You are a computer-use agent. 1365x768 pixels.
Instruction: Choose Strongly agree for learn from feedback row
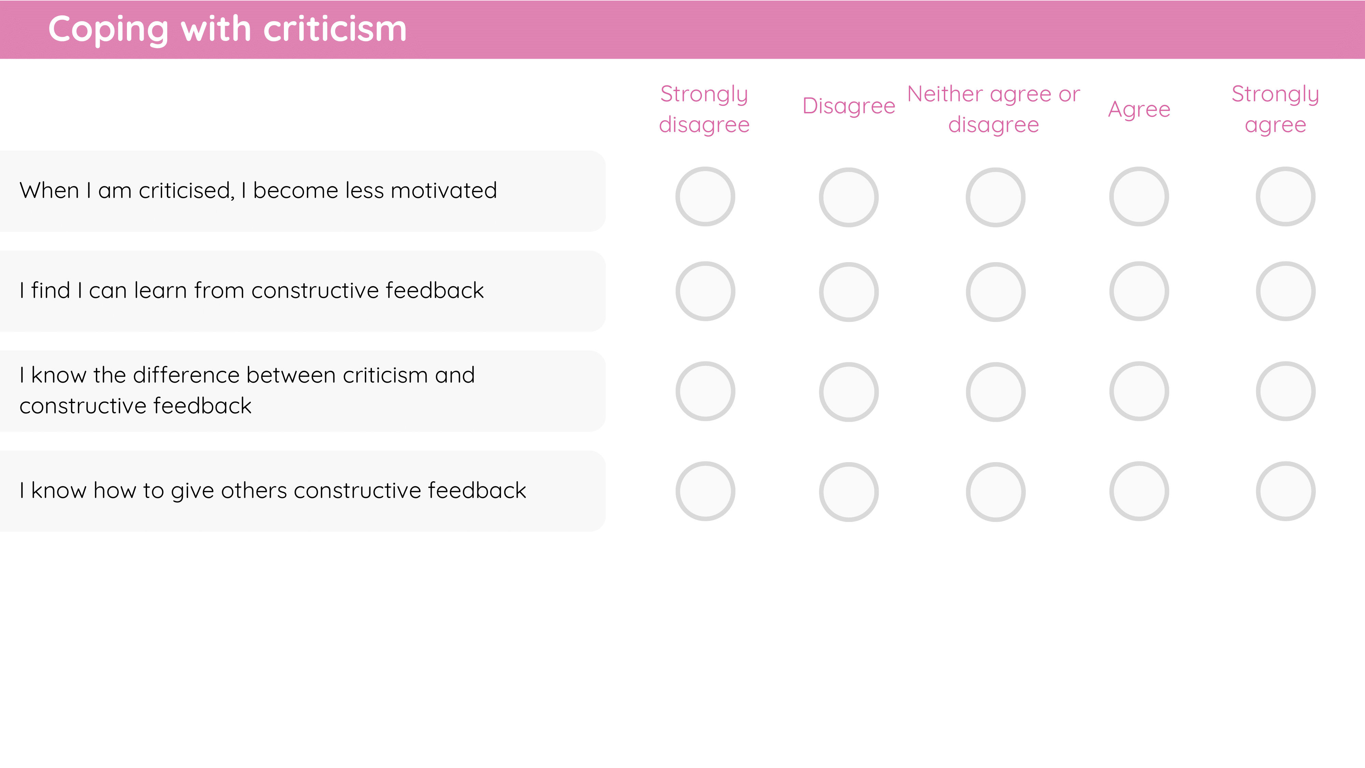pos(1285,291)
